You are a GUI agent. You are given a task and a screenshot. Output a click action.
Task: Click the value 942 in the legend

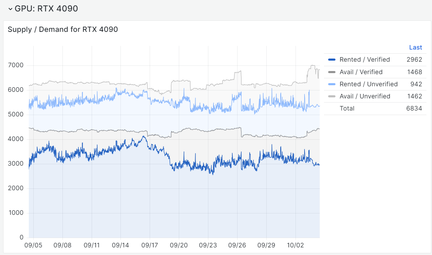416,84
